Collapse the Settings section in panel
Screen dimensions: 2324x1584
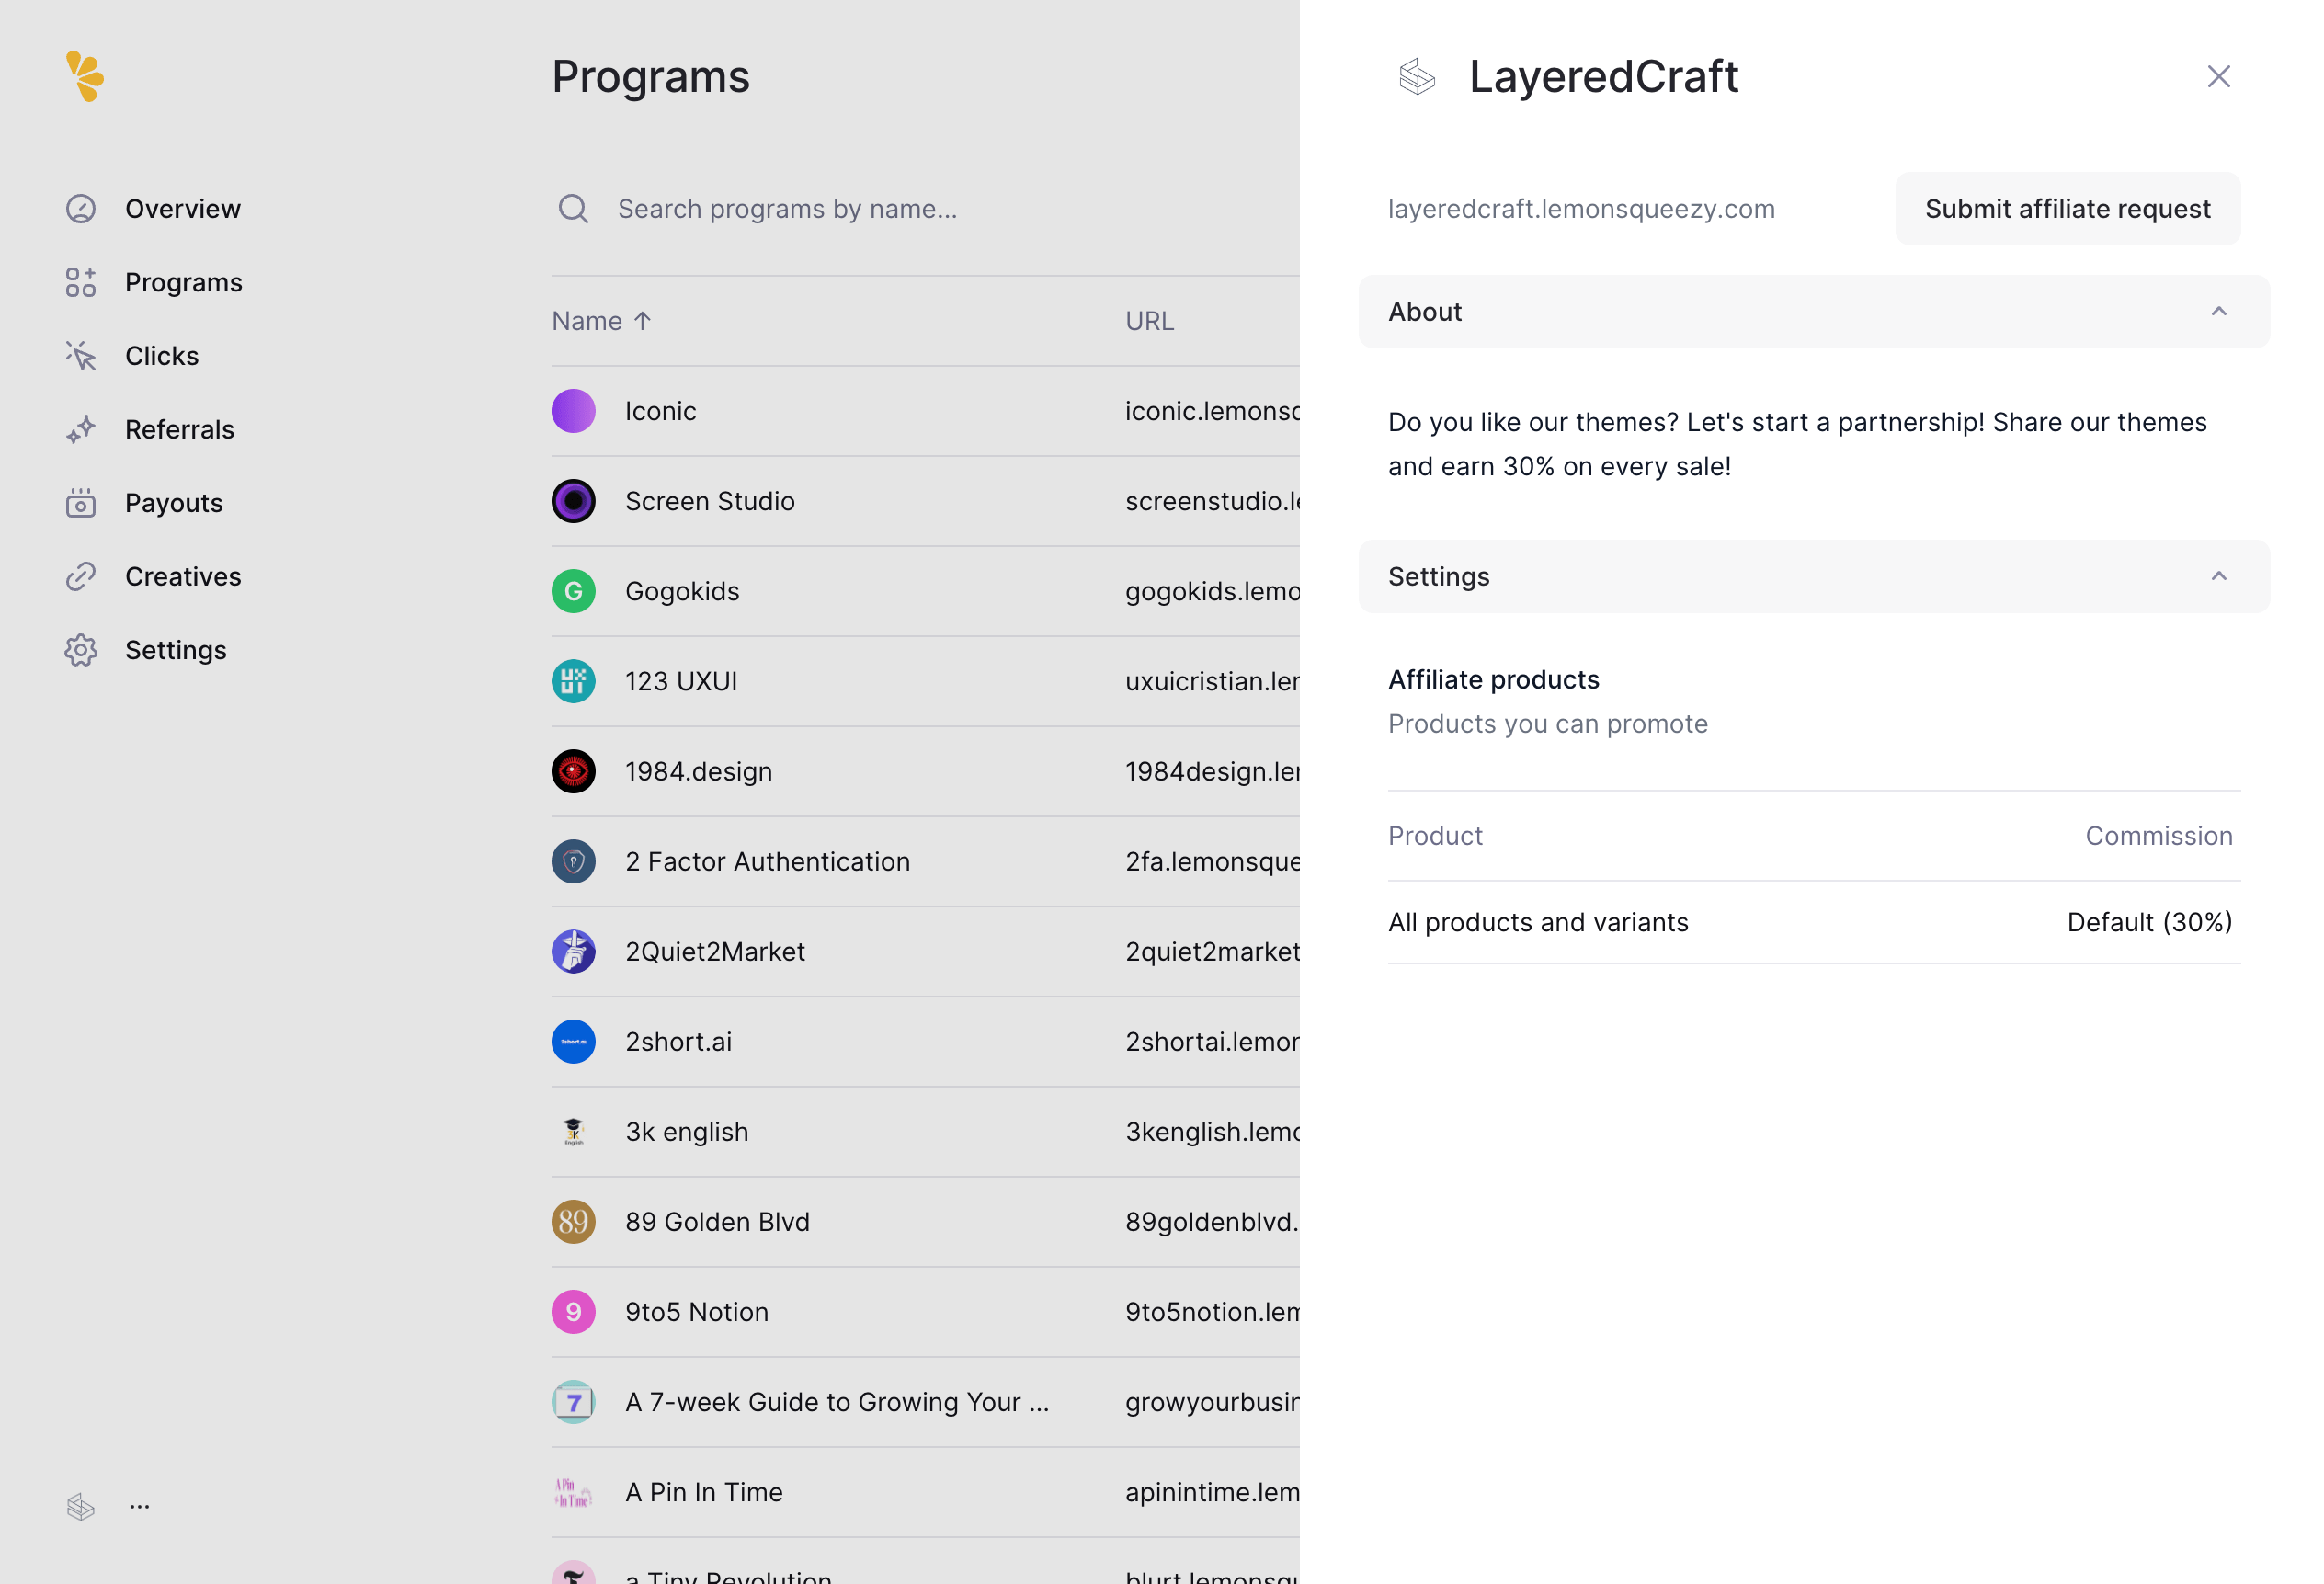point(2218,577)
